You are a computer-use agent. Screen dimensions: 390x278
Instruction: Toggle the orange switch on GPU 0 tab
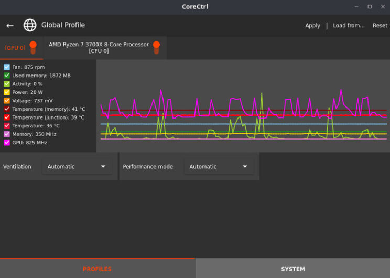[33, 48]
